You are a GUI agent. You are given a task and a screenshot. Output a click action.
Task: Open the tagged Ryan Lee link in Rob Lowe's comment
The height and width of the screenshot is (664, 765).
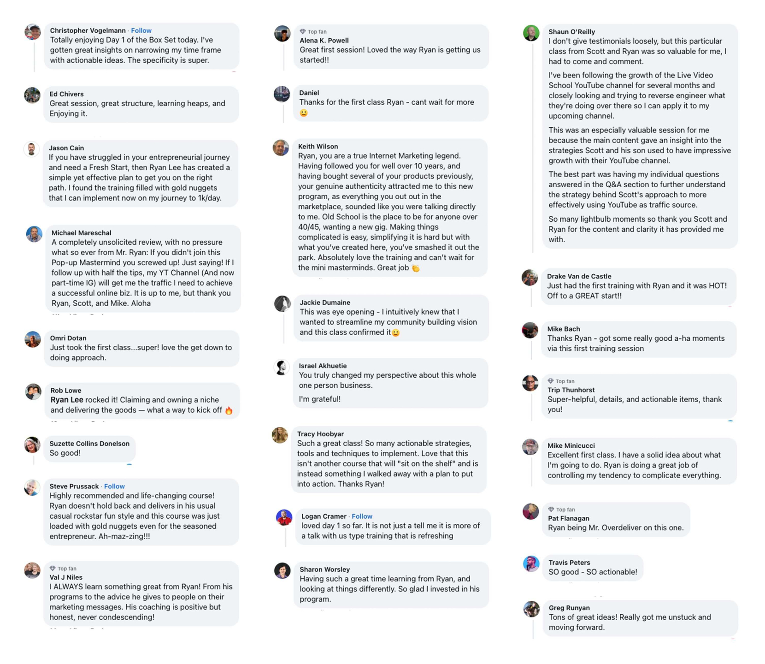coord(67,400)
